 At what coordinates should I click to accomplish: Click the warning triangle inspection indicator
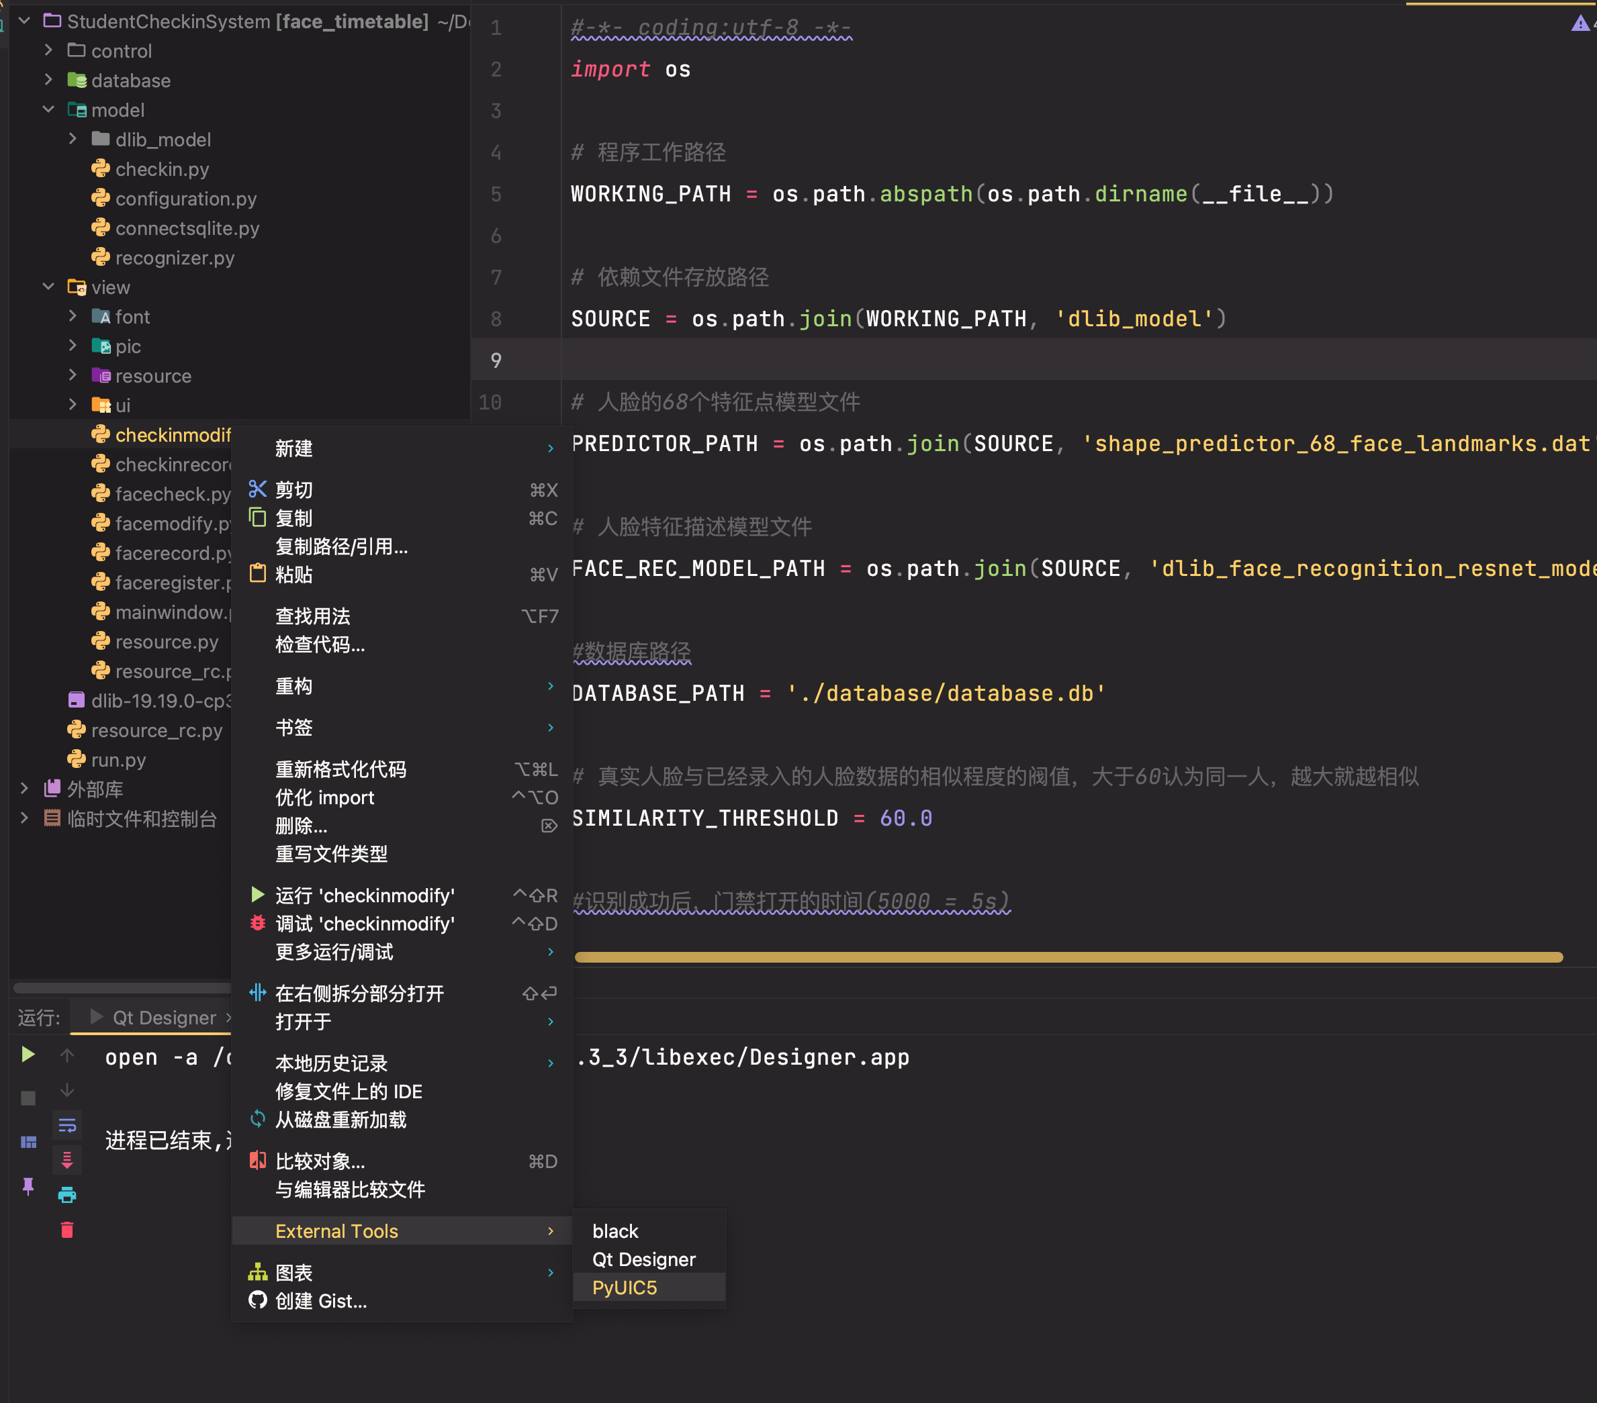click(x=1580, y=23)
